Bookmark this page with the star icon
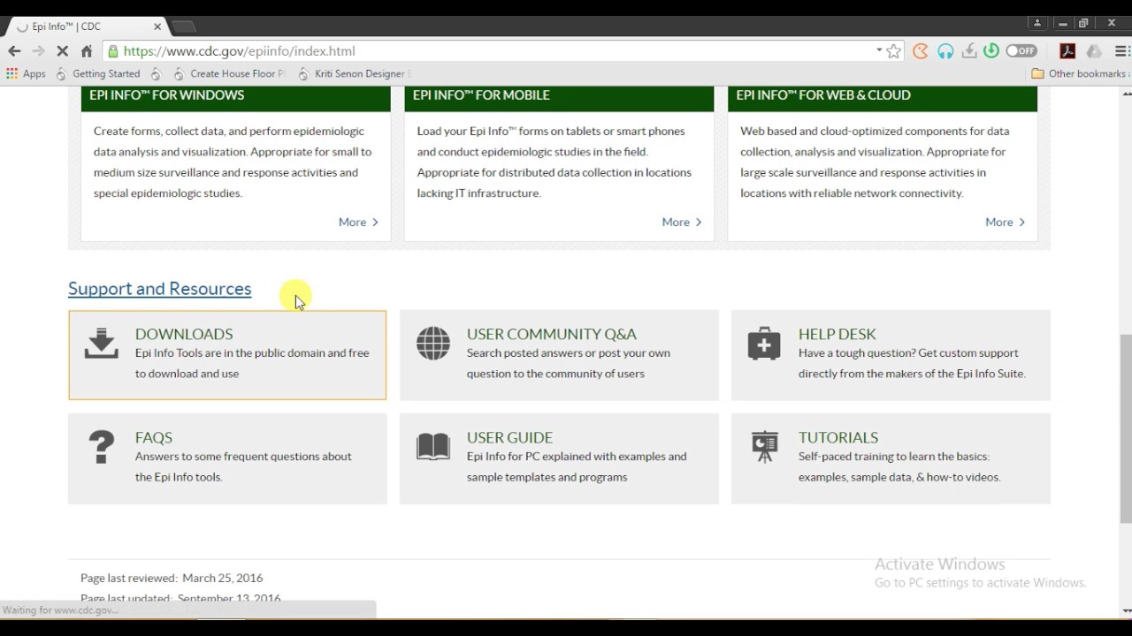The height and width of the screenshot is (636, 1132). tap(893, 51)
